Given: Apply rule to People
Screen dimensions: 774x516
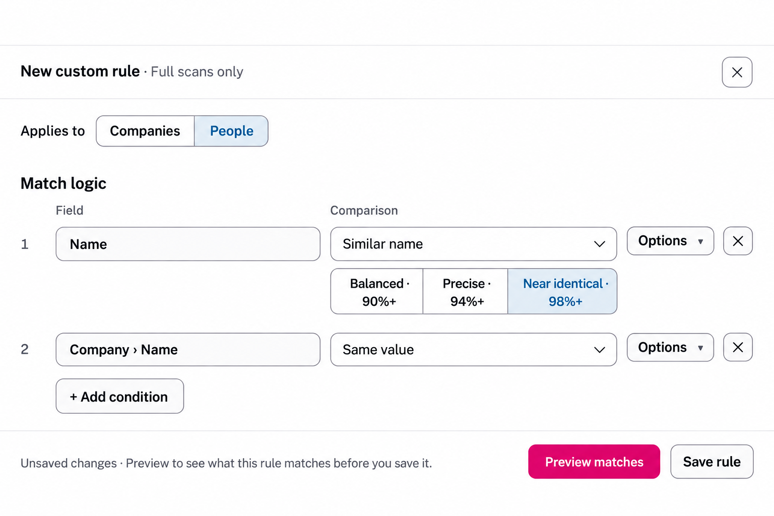Looking at the screenshot, I should (x=231, y=131).
